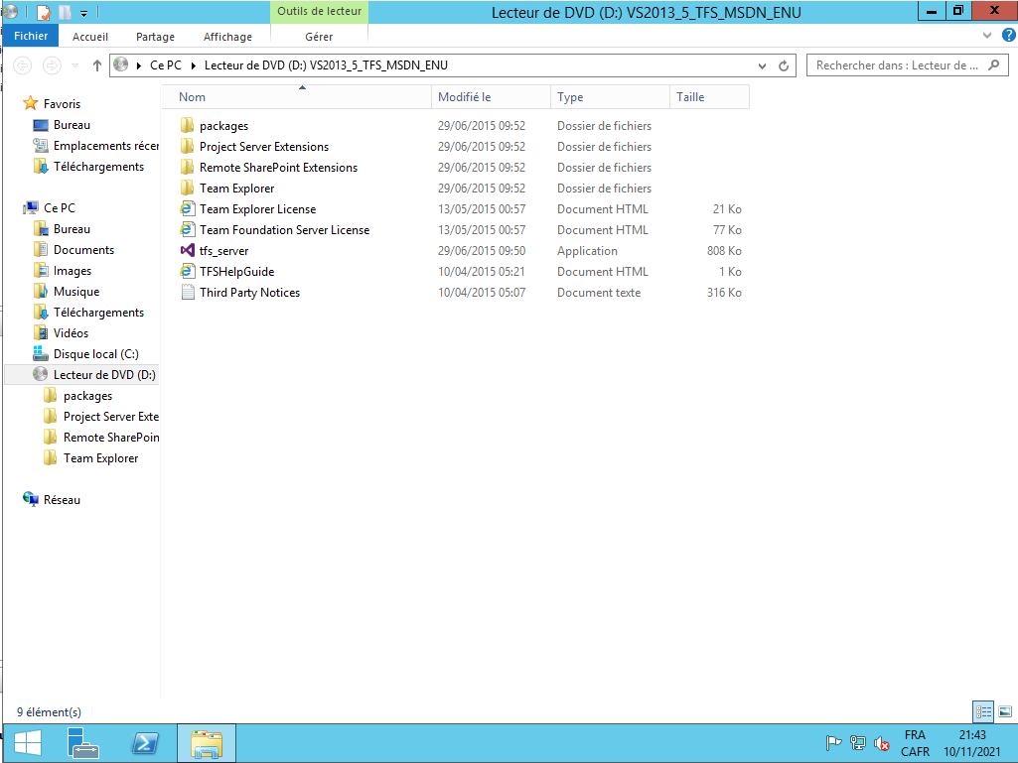Click File Explorer taskbar icon
Viewport: 1018px width, 763px height.
point(207,743)
